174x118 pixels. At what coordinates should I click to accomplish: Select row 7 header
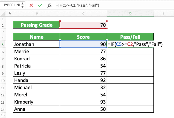[3, 59]
